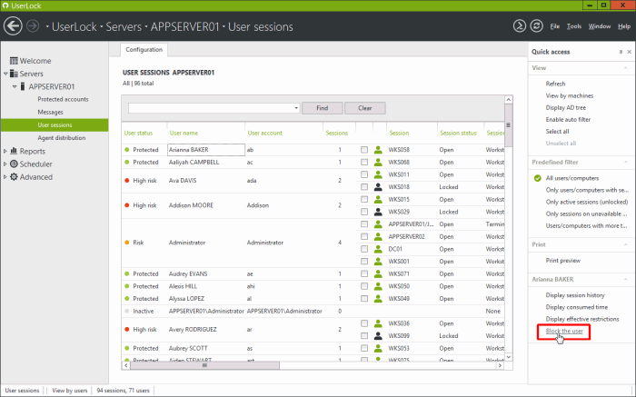Collapse the Servers tree node

5,74
